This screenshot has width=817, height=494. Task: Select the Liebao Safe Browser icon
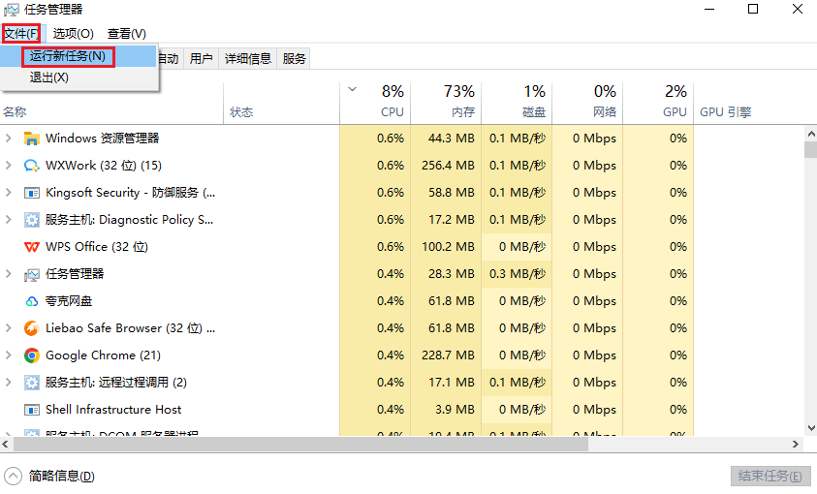point(31,328)
